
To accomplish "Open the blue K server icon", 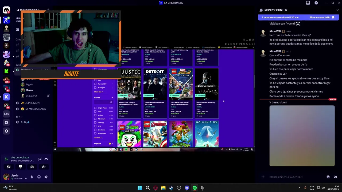I will 6,97.
